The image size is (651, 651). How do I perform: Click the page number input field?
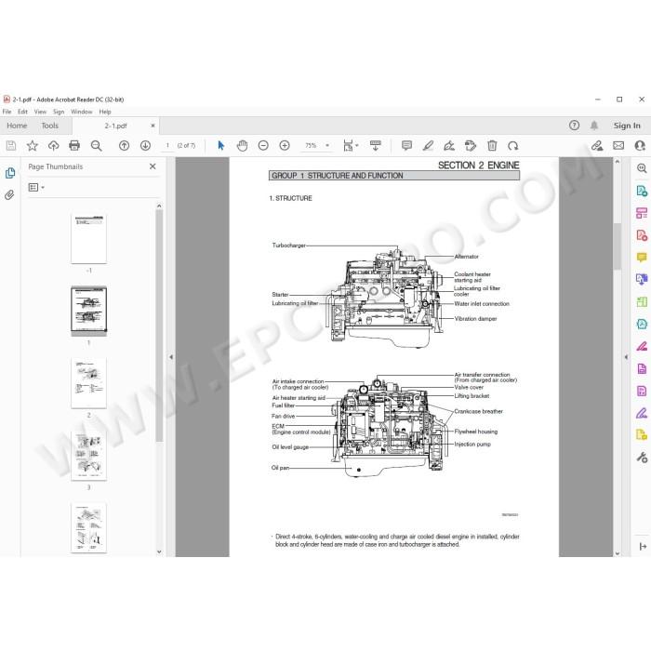(167, 146)
